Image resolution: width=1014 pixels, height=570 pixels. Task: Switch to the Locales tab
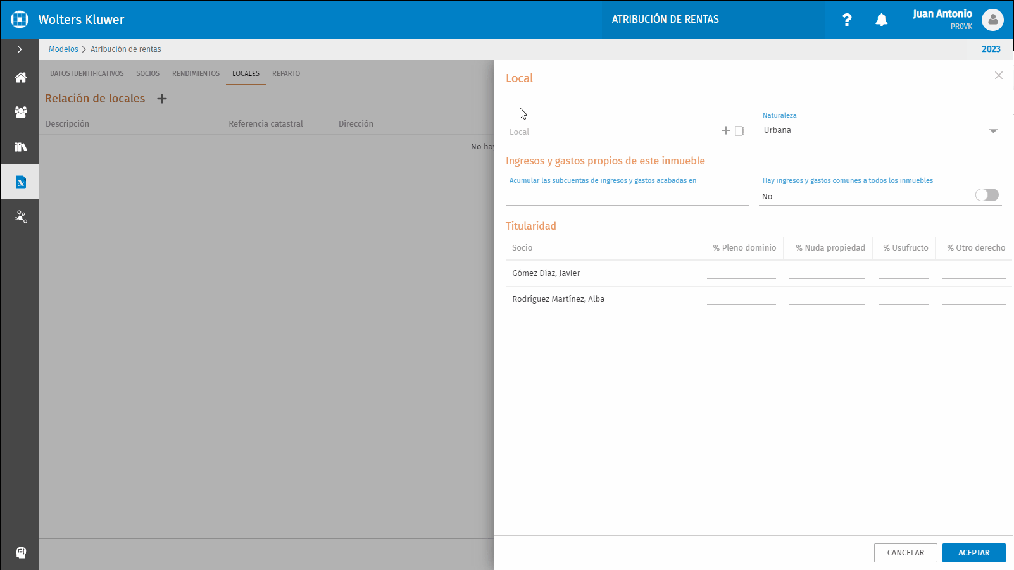(246, 73)
